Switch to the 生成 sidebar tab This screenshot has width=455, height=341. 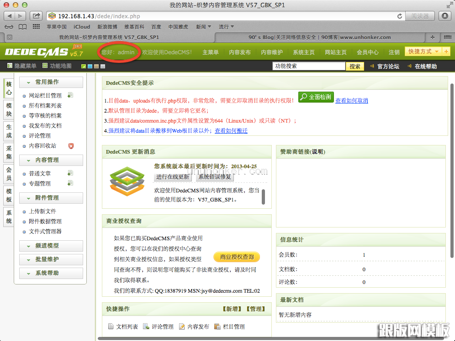coord(9,131)
